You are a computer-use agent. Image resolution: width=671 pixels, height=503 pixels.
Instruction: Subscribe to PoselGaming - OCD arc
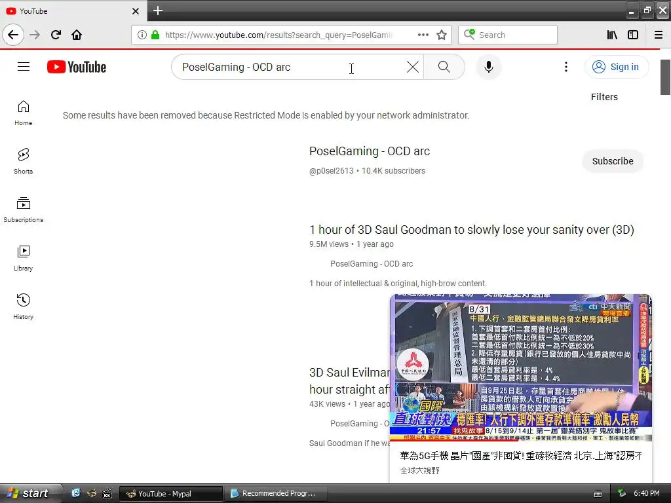(613, 161)
